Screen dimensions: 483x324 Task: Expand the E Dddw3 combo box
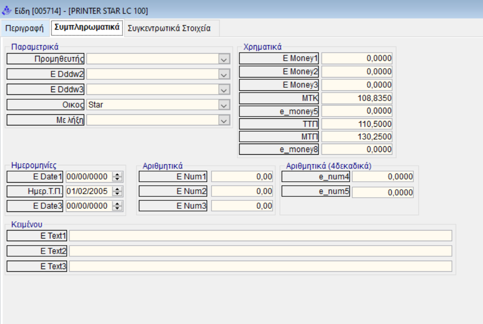[224, 90]
